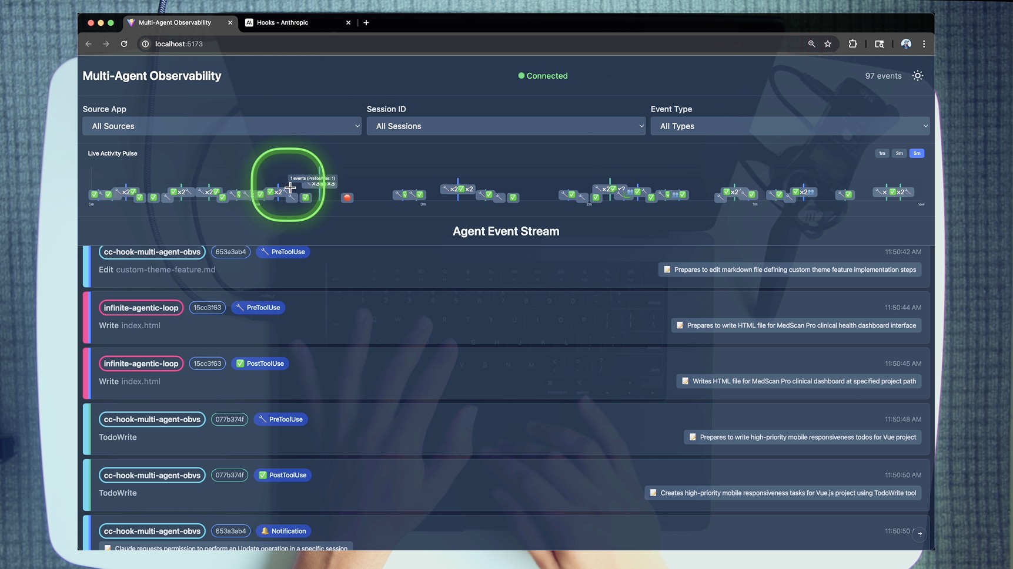Open the Session ID All Sessions dropdown

506,126
